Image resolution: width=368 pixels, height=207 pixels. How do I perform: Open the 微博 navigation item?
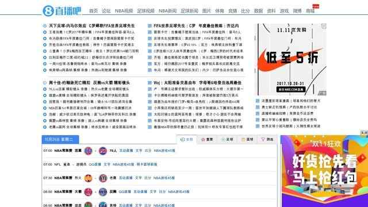pos(297,11)
